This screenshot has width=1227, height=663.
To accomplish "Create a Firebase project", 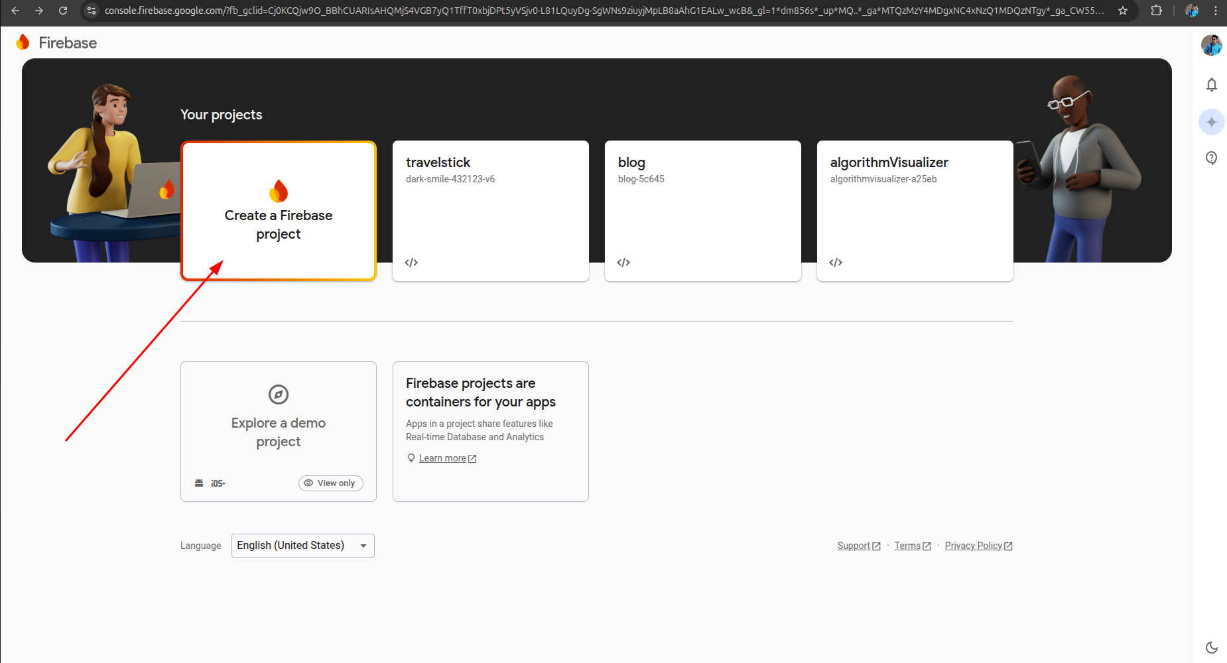I will (x=279, y=211).
